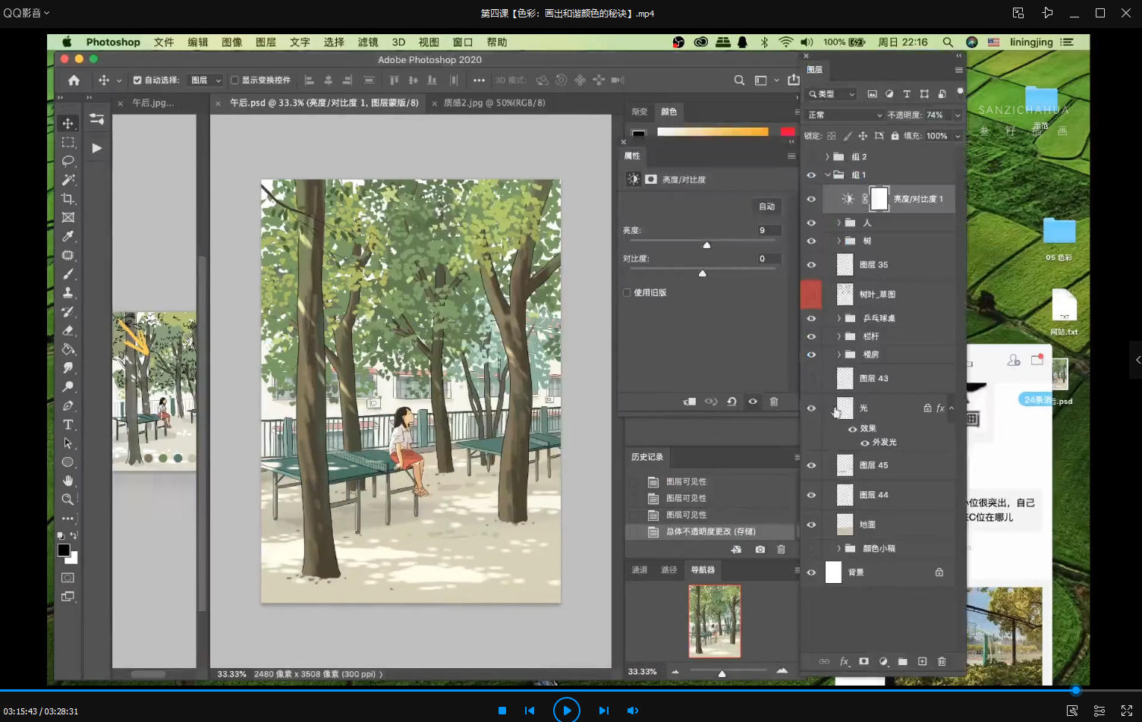Enable the 使用旧版 checkbox
Viewport: 1142px width, 722px height.
click(x=627, y=292)
